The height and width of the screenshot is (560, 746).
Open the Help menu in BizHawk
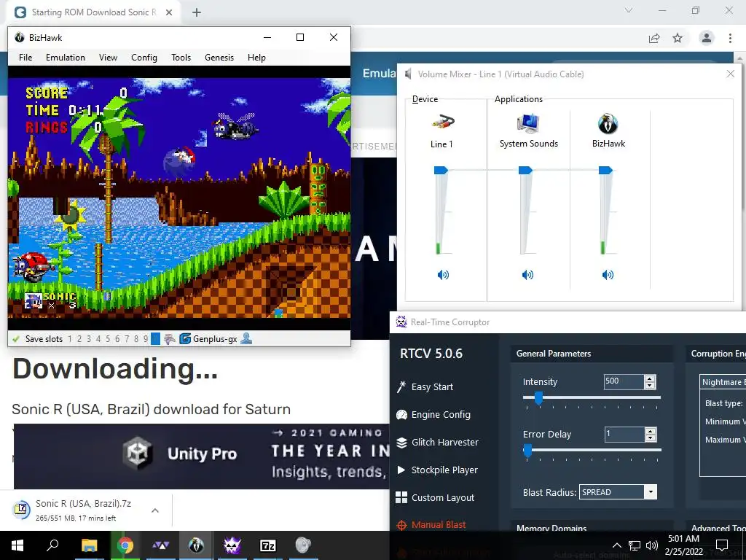256,58
